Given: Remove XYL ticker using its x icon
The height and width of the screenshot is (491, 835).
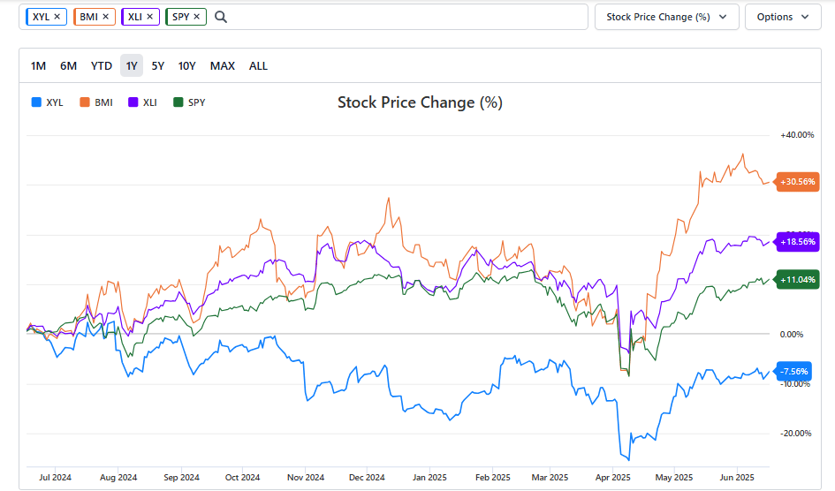Looking at the screenshot, I should coord(57,17).
